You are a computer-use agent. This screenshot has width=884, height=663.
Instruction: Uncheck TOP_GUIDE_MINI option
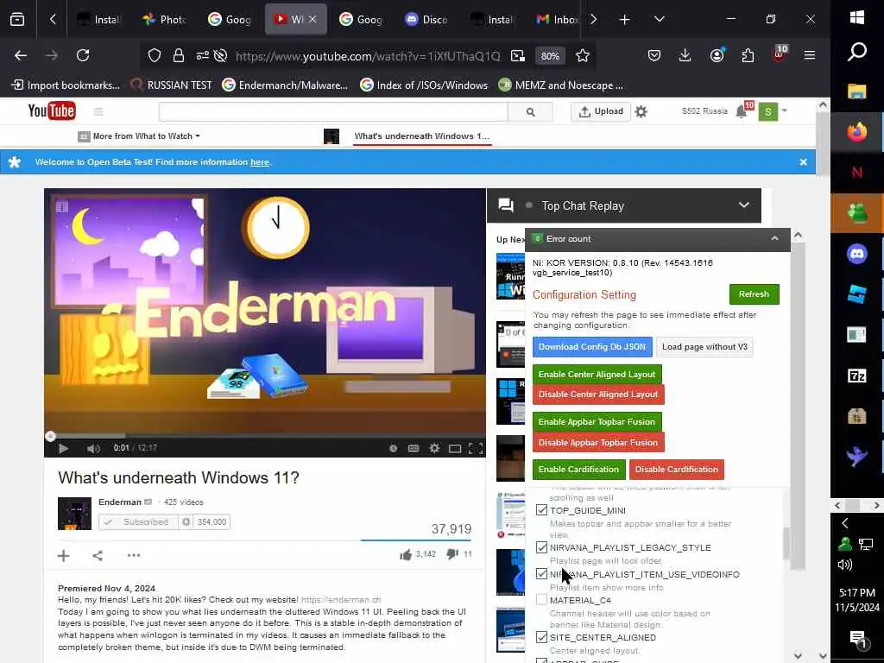tap(542, 510)
